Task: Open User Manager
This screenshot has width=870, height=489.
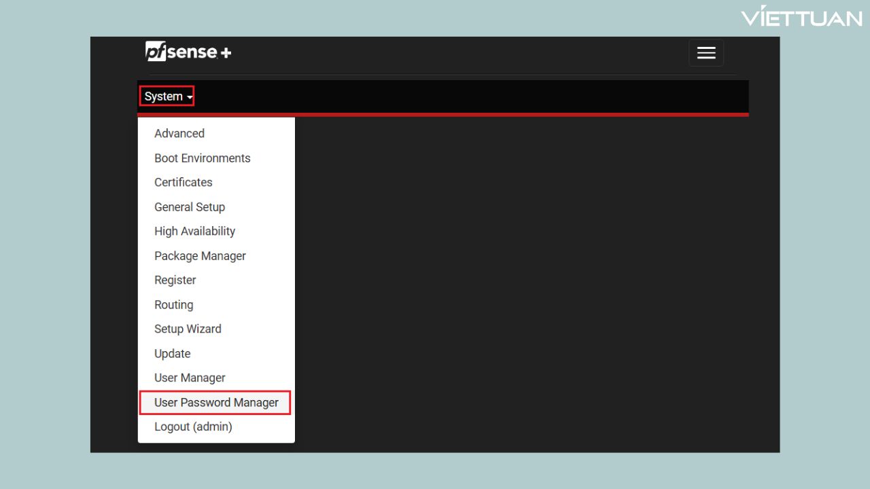Action: pos(190,378)
